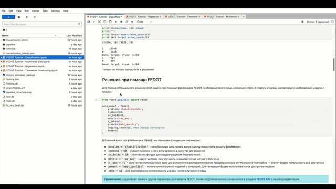Screen dimensions: 336x189
Task: Focus the Filter files by name field
Action: pyautogui.click(x=42, y=24)
